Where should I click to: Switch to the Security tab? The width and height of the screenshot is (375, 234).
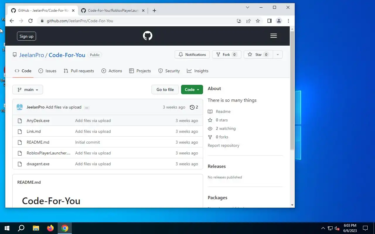169,71
